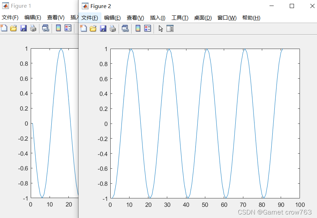Open 文件(F) menu in Figure 1

click(x=10, y=17)
